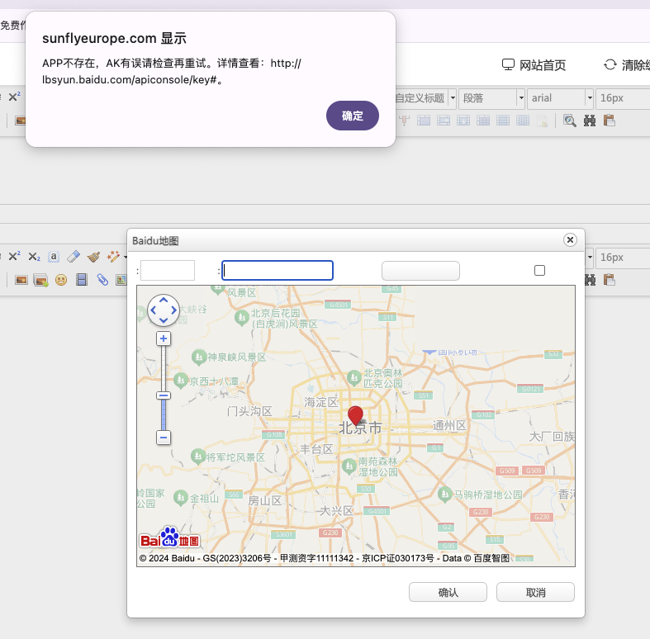The image size is (650, 639).
Task: Click the split-to-cells grid icon in the upper editor
Action: pos(483,121)
